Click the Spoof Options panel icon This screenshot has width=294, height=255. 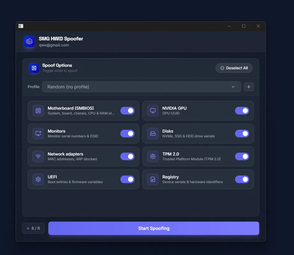(x=34, y=68)
